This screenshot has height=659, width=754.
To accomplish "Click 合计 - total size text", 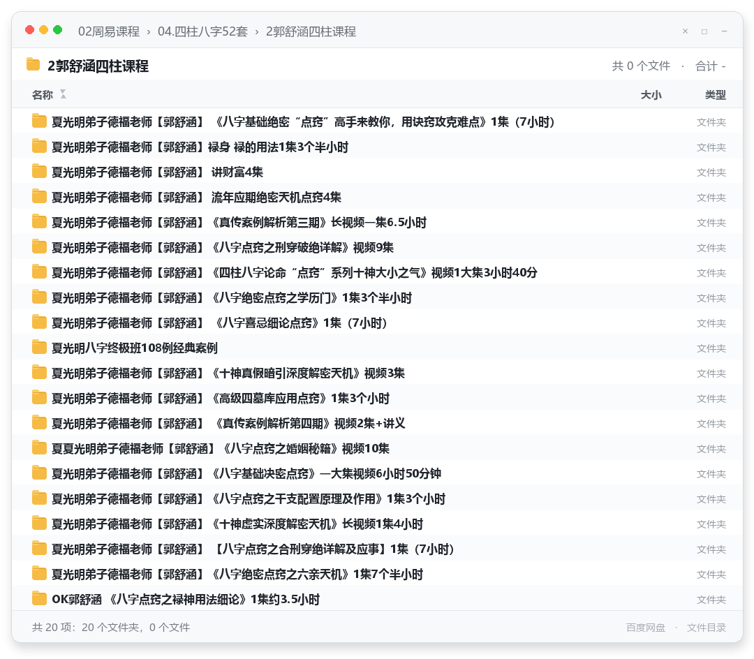I will pyautogui.click(x=710, y=66).
